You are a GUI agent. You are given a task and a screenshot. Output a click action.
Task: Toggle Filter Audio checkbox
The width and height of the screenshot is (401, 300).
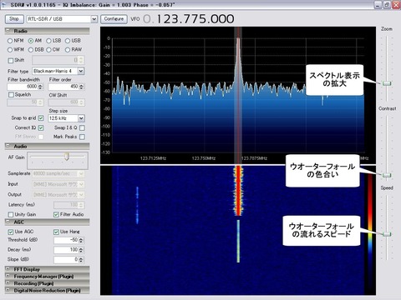[x=56, y=214]
